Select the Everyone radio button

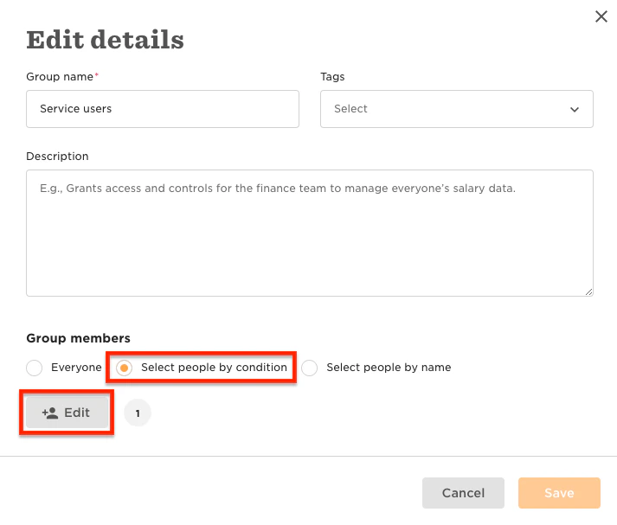(35, 368)
